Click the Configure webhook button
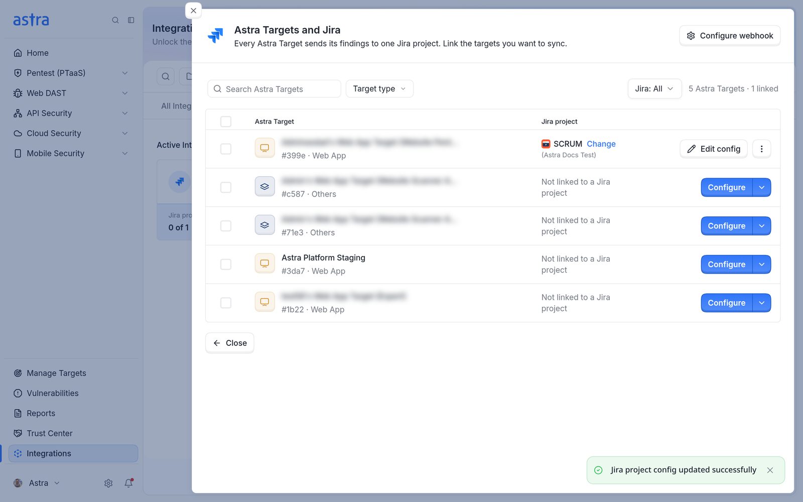 point(730,36)
